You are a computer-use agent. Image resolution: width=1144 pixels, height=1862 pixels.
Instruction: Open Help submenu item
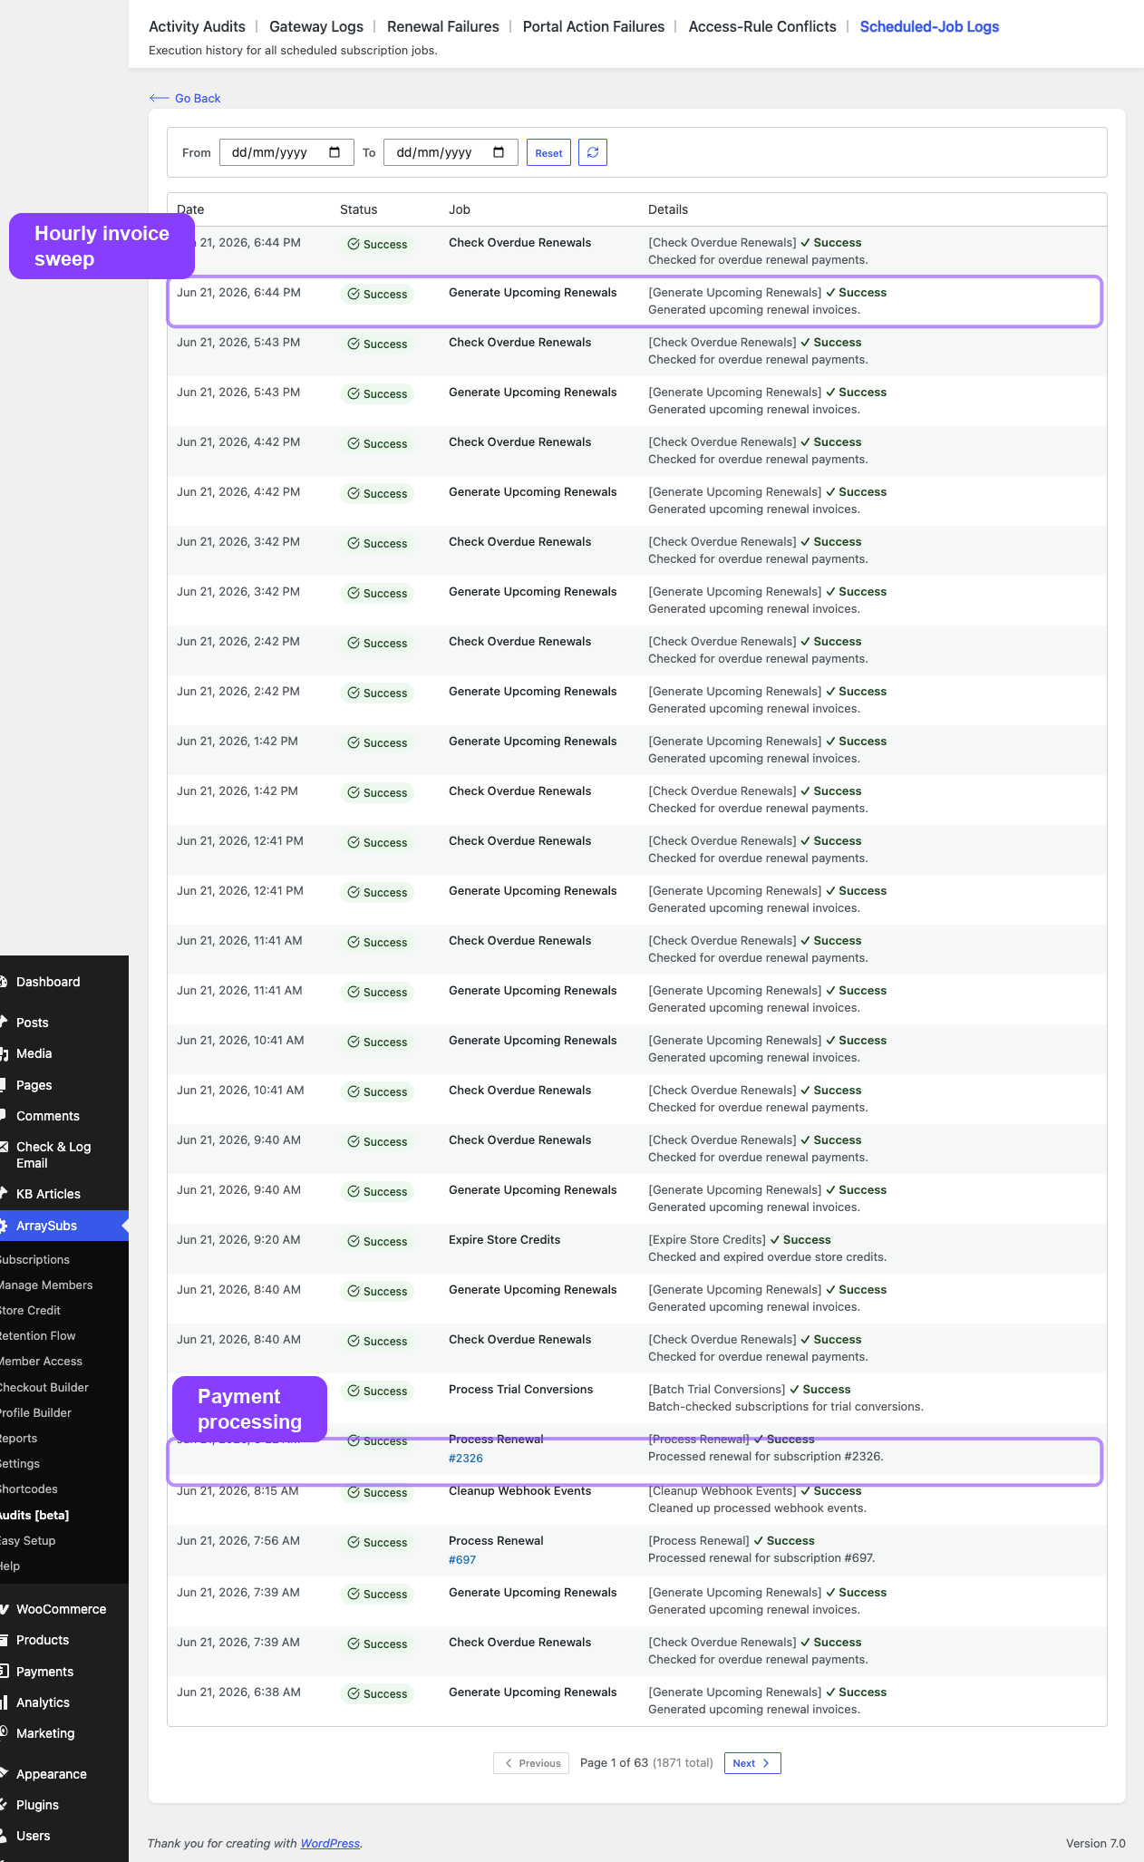[9, 1566]
